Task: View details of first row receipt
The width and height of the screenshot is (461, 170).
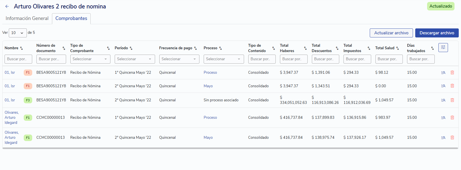Action: (443, 73)
